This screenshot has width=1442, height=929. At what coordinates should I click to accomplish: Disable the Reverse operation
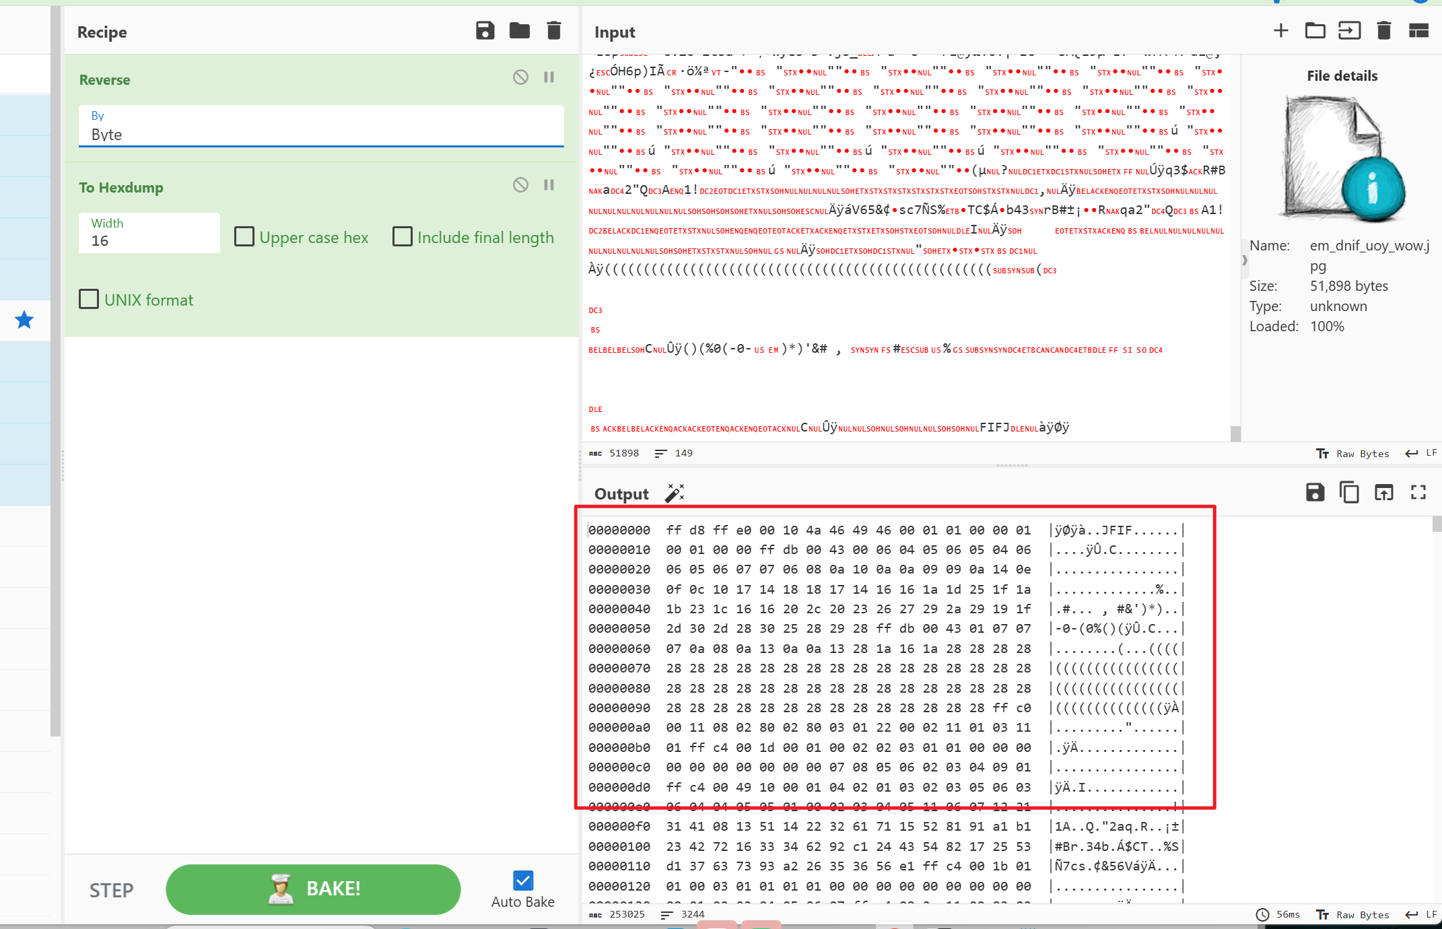pos(520,77)
